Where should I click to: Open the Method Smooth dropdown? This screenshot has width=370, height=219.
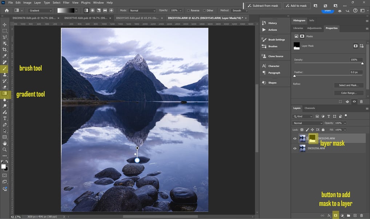point(240,11)
